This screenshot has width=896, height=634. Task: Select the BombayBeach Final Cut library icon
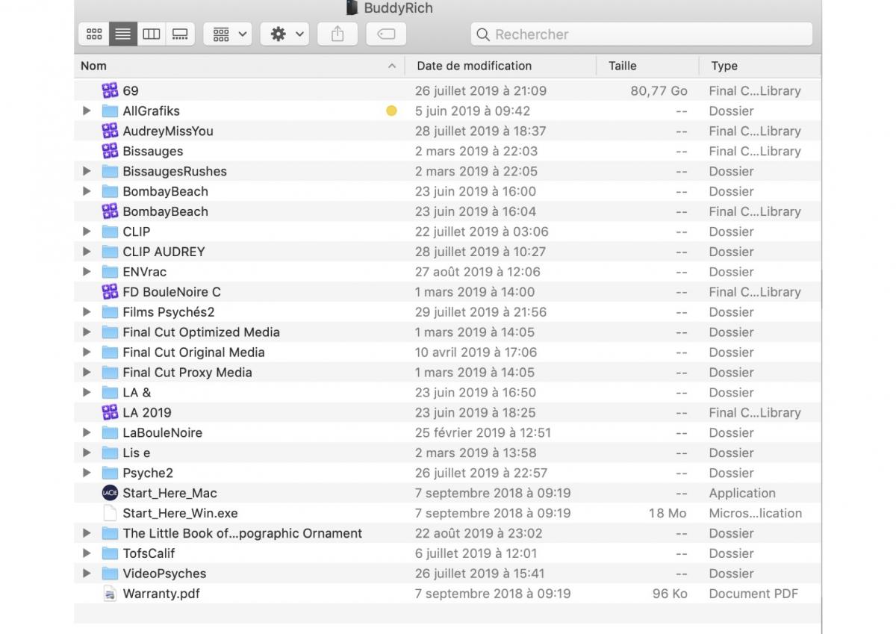(110, 211)
